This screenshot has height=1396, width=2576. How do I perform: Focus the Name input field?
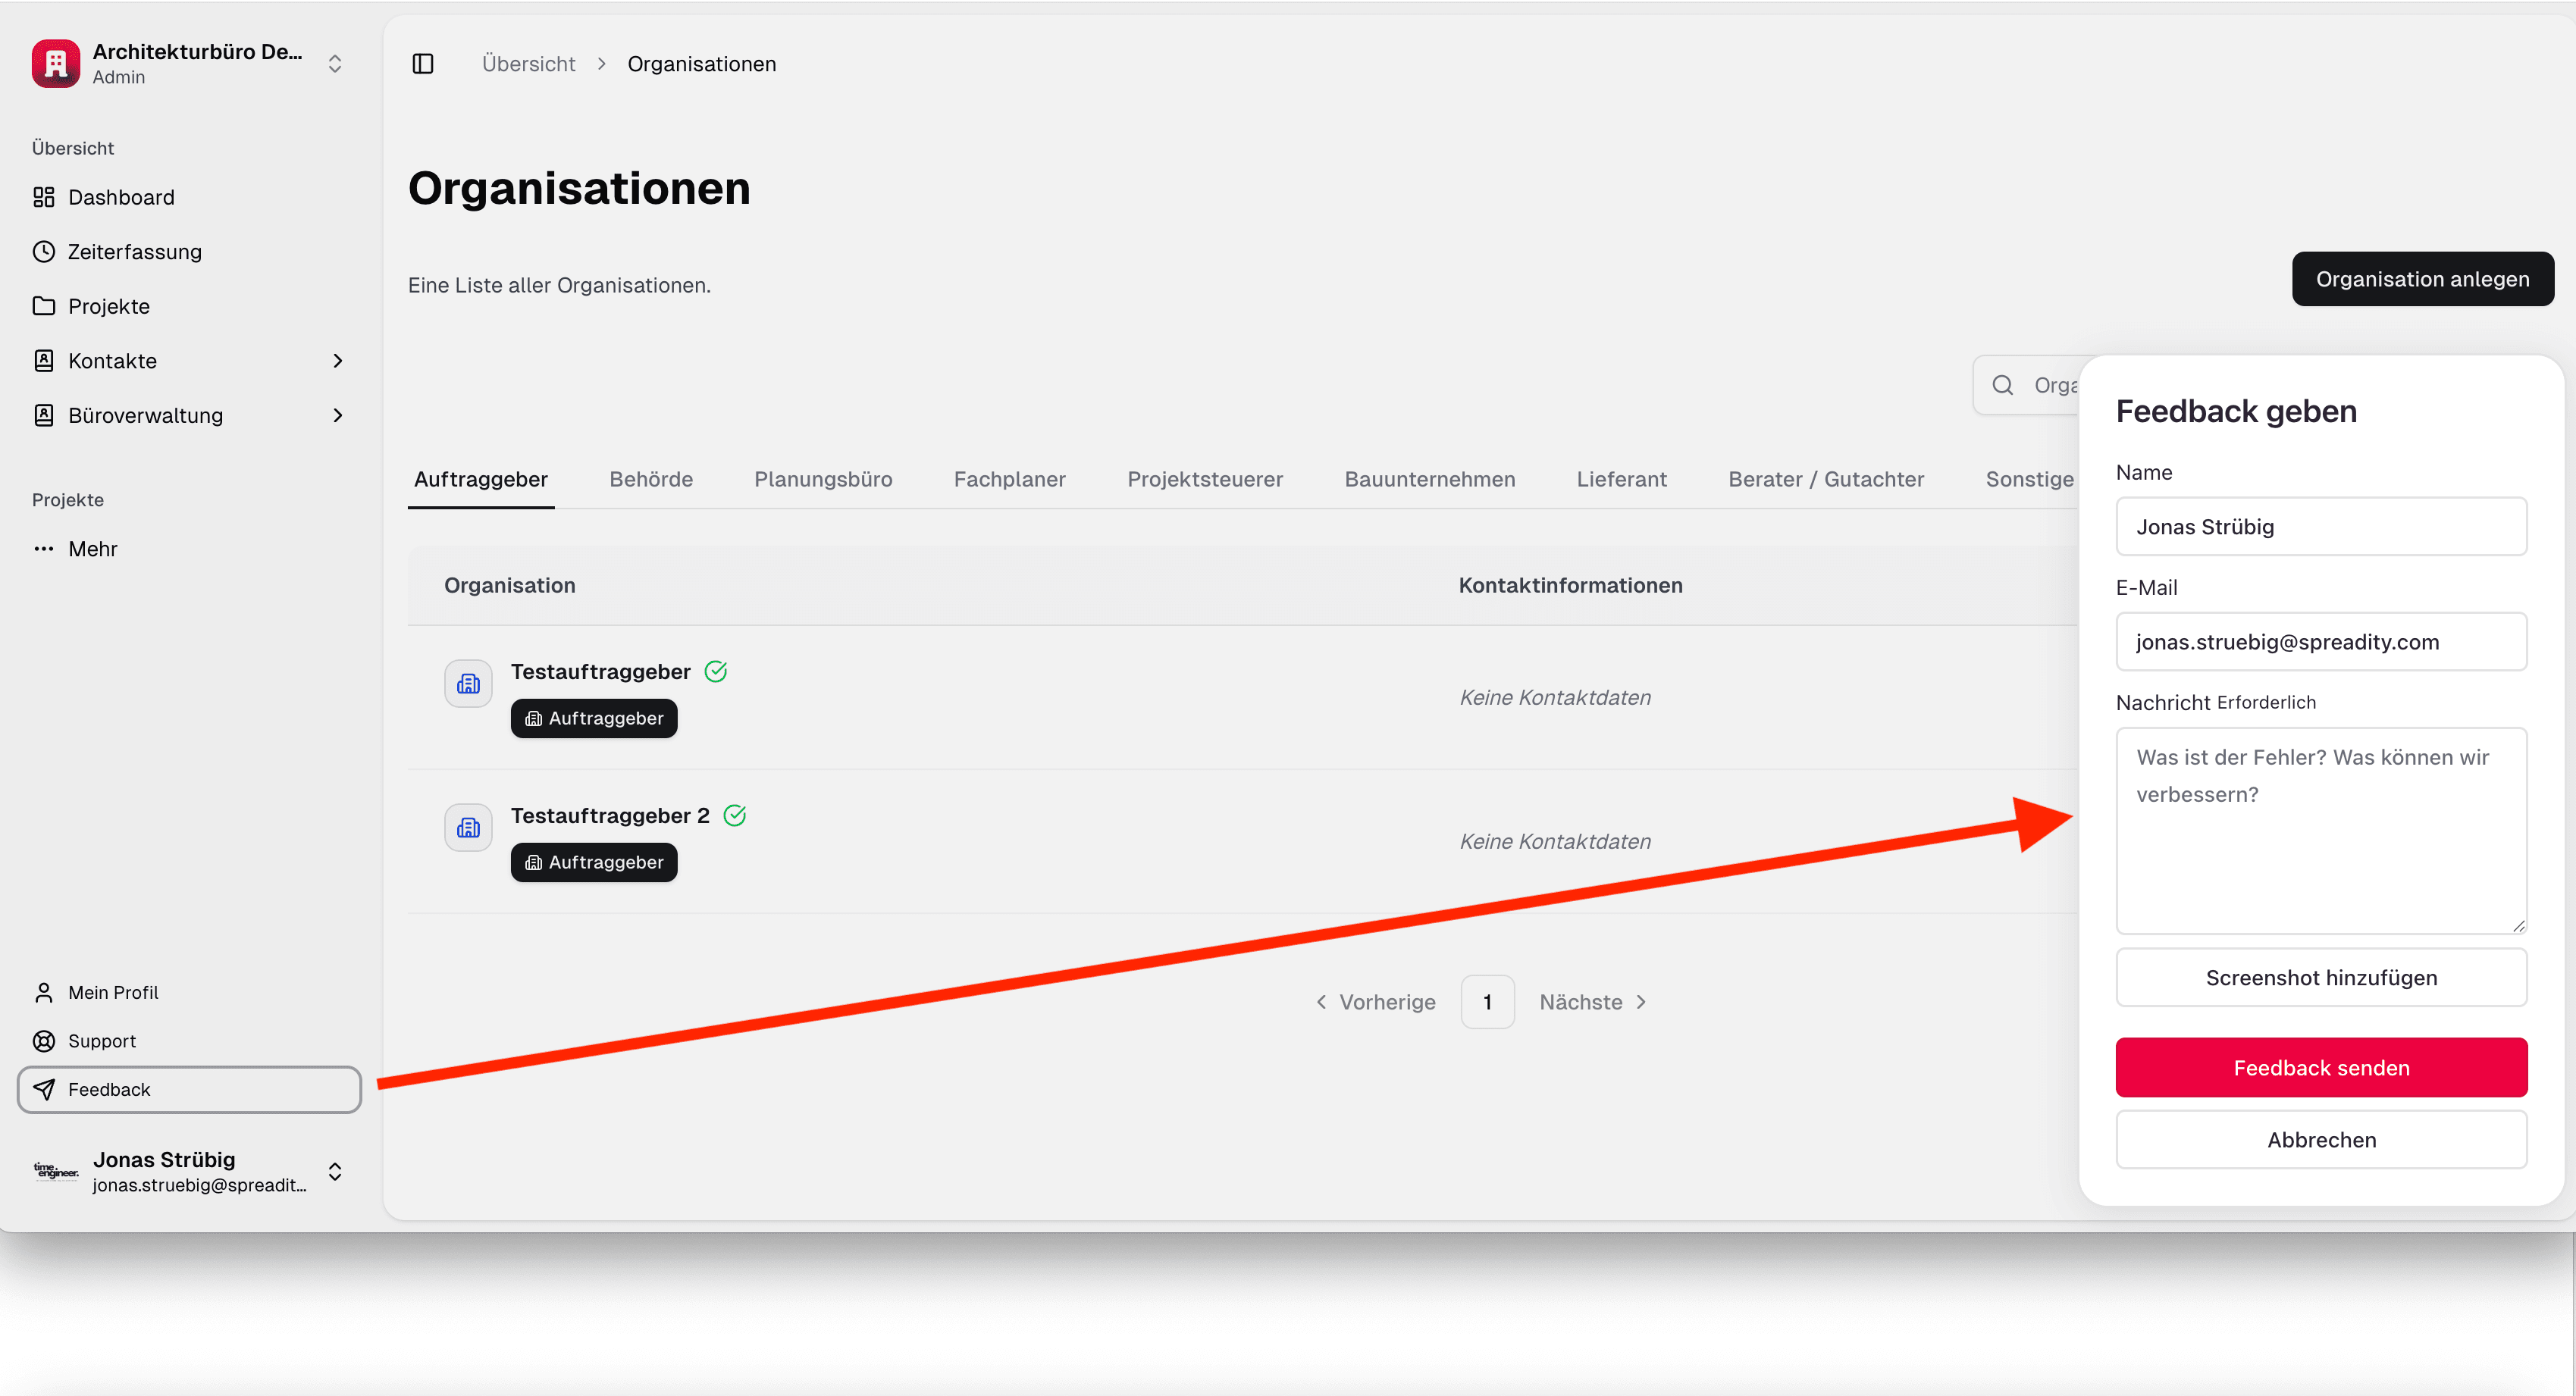[2321, 527]
